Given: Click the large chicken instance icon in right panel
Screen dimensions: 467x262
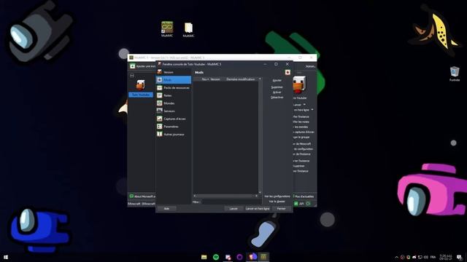Looking at the screenshot, I should click(298, 84).
